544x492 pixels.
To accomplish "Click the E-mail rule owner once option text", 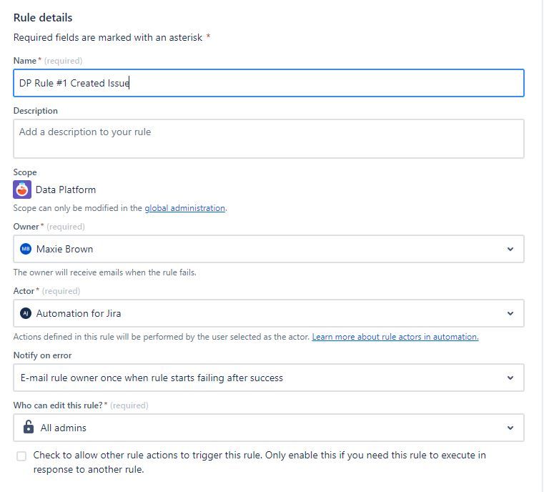I will tap(151, 378).
